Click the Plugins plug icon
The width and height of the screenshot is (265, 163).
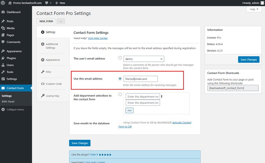(3, 58)
